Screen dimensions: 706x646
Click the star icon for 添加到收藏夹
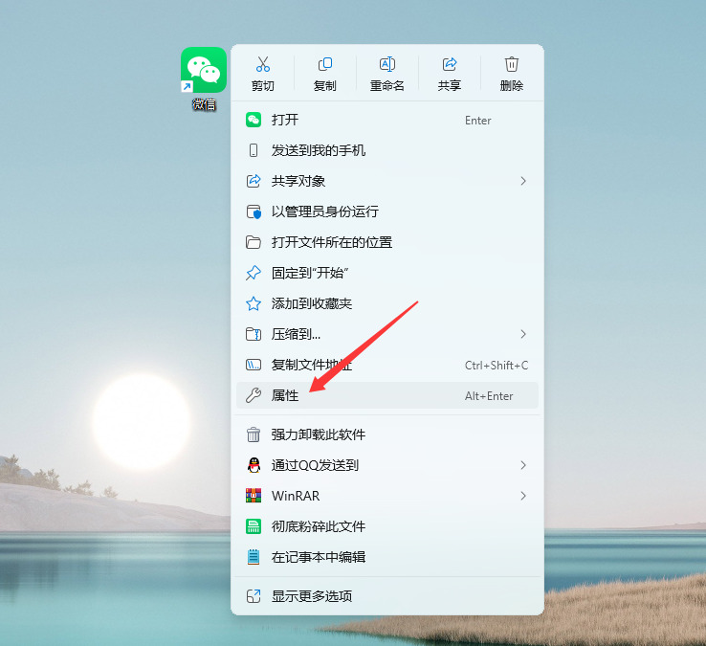click(254, 303)
